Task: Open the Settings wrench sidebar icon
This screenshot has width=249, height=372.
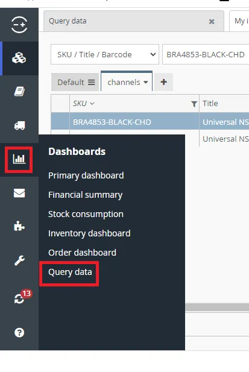Action: pos(19,260)
